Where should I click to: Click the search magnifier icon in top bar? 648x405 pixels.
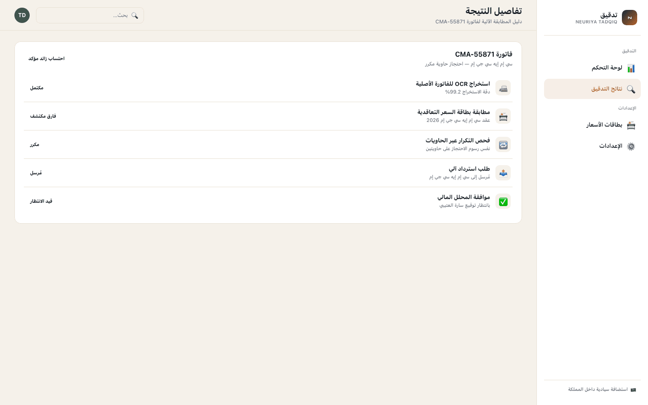[135, 15]
